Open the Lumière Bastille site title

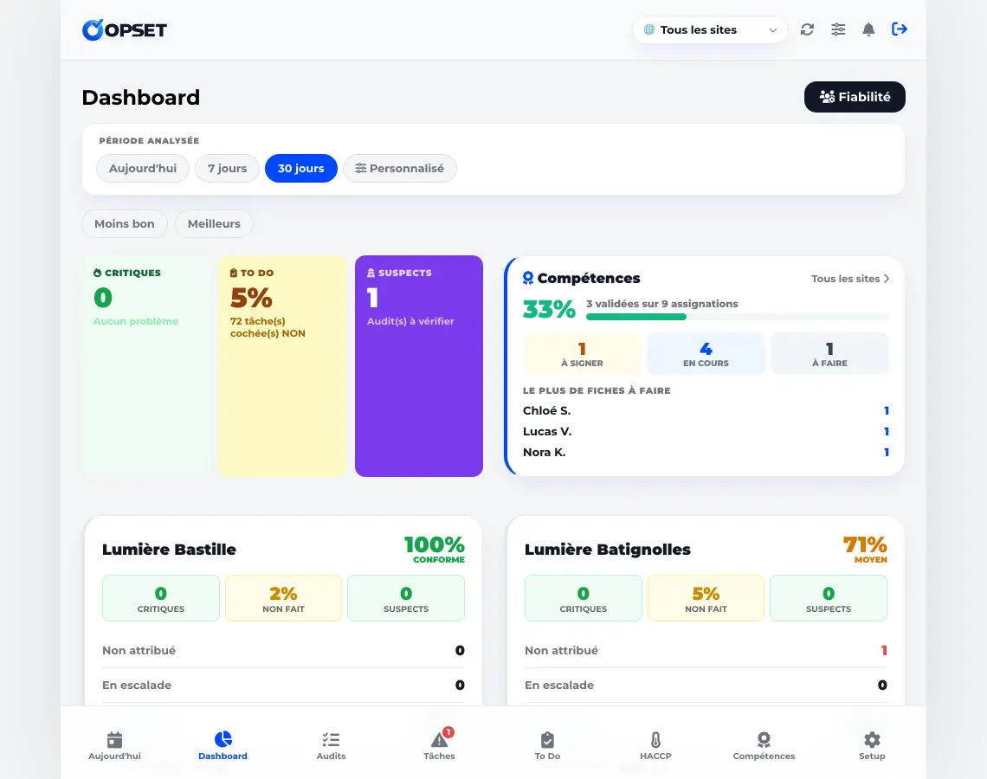[x=169, y=550]
